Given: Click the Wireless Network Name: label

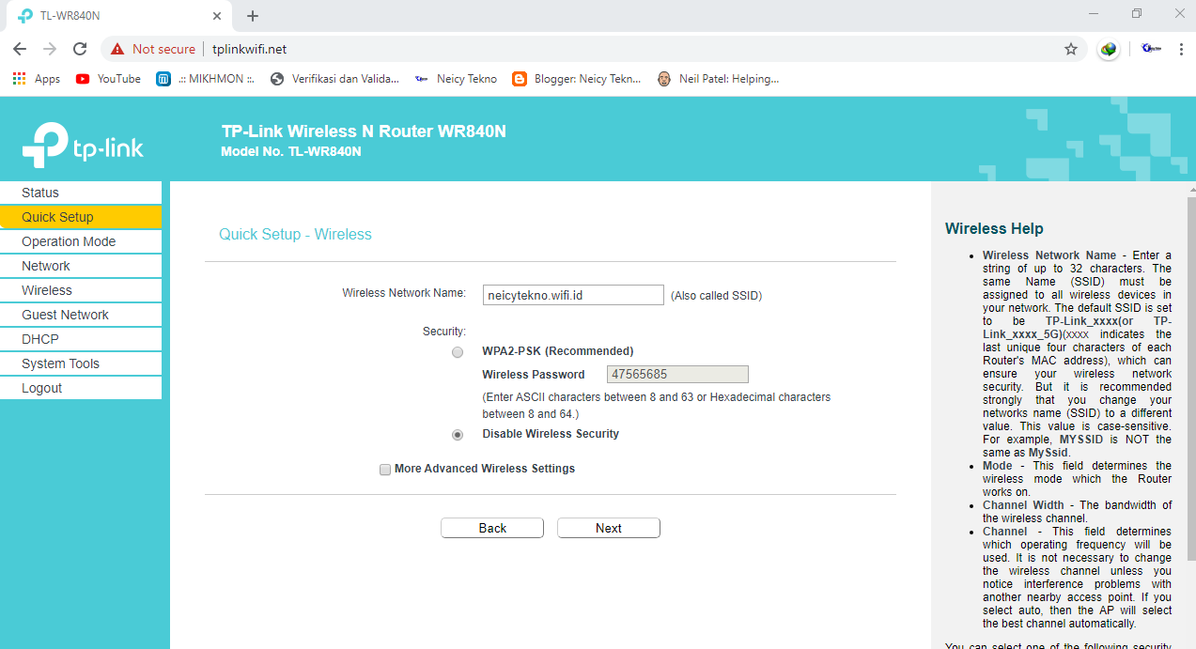Looking at the screenshot, I should [404, 293].
